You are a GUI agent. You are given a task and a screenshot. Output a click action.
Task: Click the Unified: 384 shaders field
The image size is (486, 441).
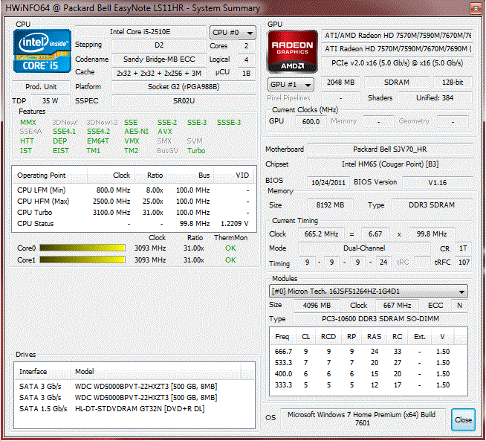tap(435, 98)
